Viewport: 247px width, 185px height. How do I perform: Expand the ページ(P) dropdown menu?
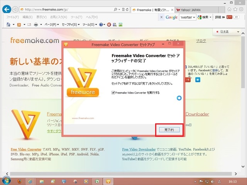pos(51,25)
